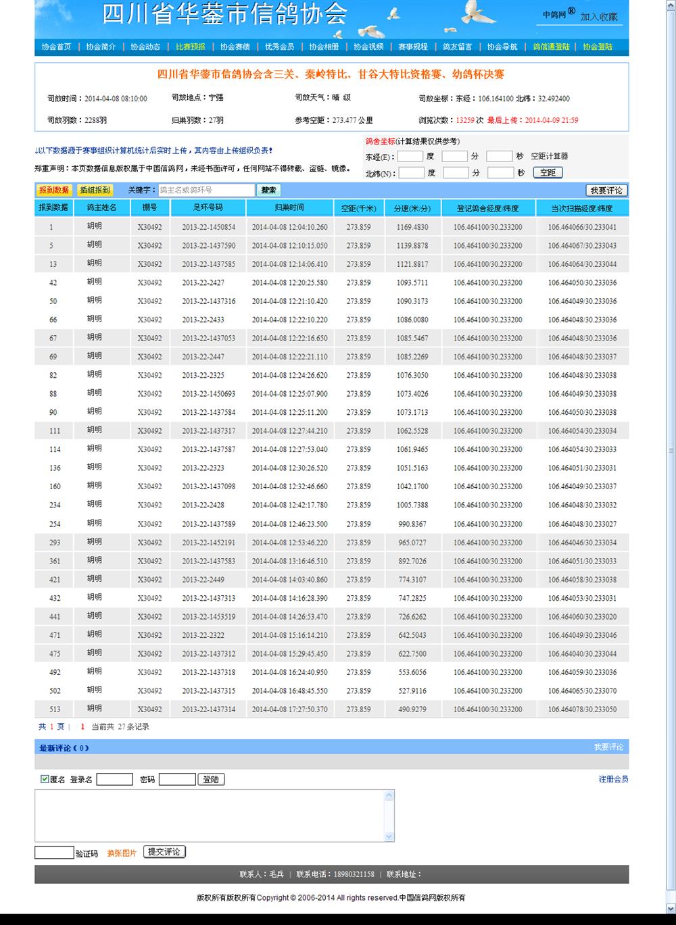Focus the 验证码 captcha input
Viewport: 676px width, 925px height.
tap(54, 853)
